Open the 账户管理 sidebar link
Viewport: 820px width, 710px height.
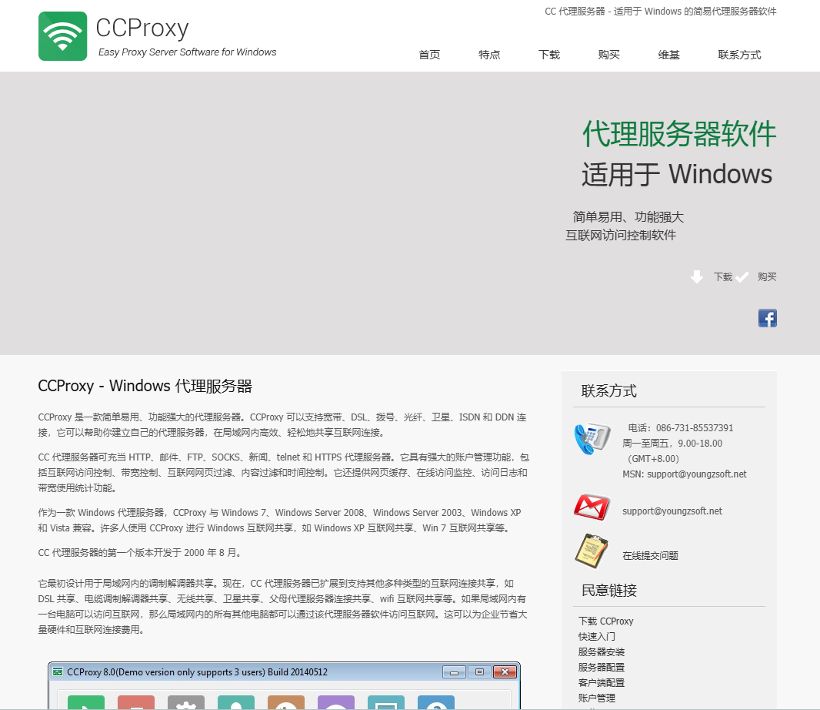[597, 698]
